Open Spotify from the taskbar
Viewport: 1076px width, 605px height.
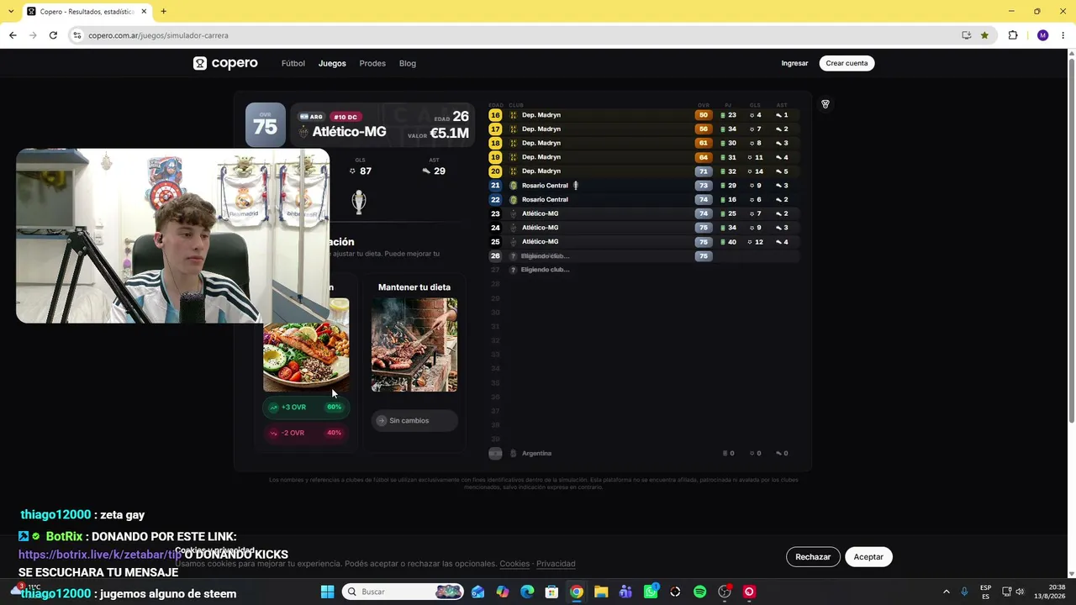tap(699, 592)
